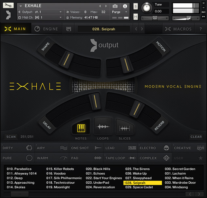Select preset 022. Start Your Engines
Viewport: 207px width, 198px height.
(104, 178)
